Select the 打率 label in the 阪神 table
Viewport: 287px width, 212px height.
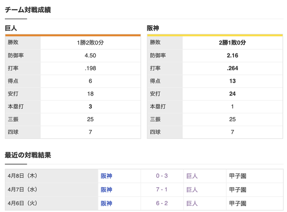tap(155, 68)
